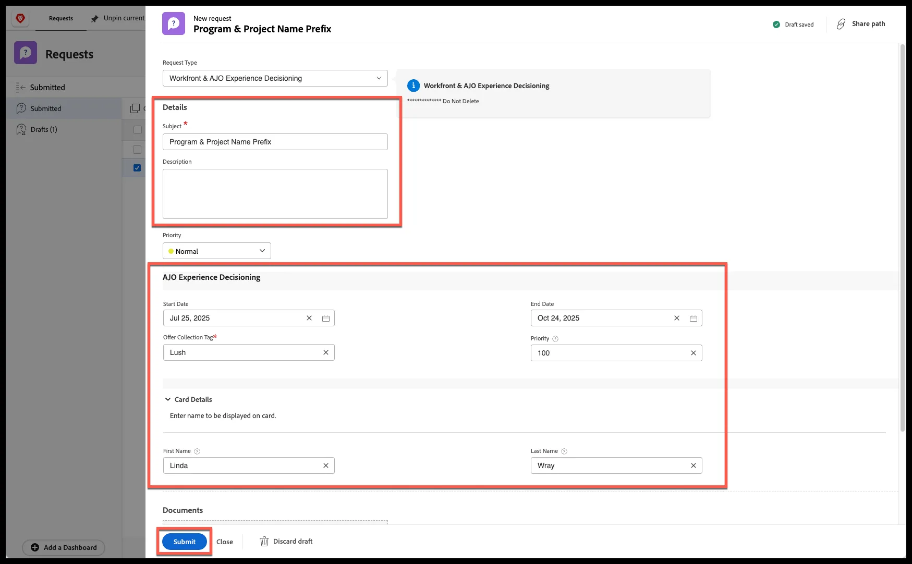Click the info icon in Workfront banner
912x564 pixels.
pos(413,85)
